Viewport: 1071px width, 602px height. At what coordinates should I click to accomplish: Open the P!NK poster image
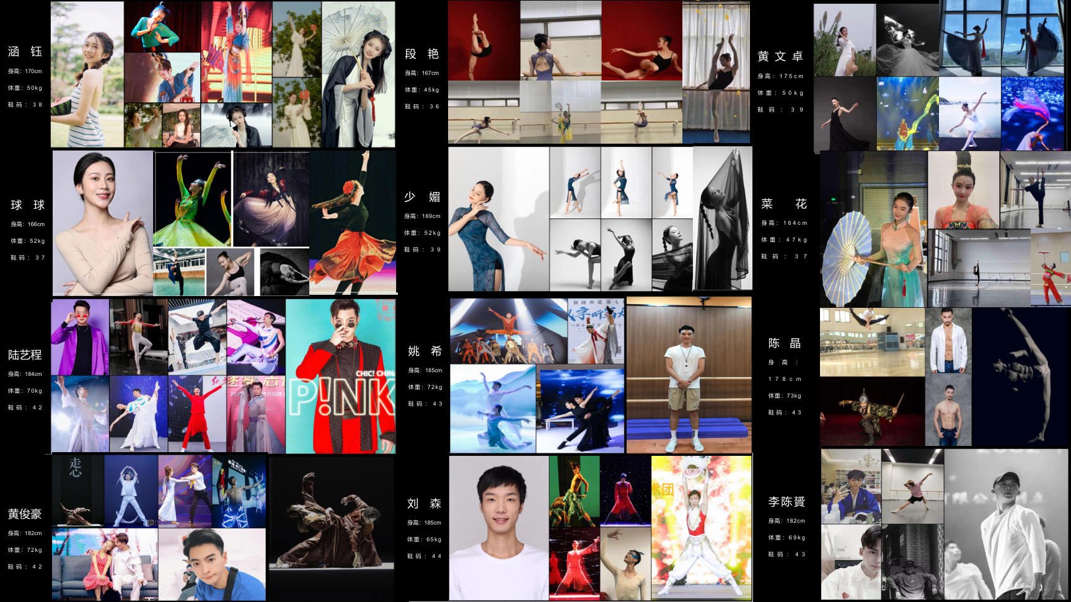click(x=341, y=376)
